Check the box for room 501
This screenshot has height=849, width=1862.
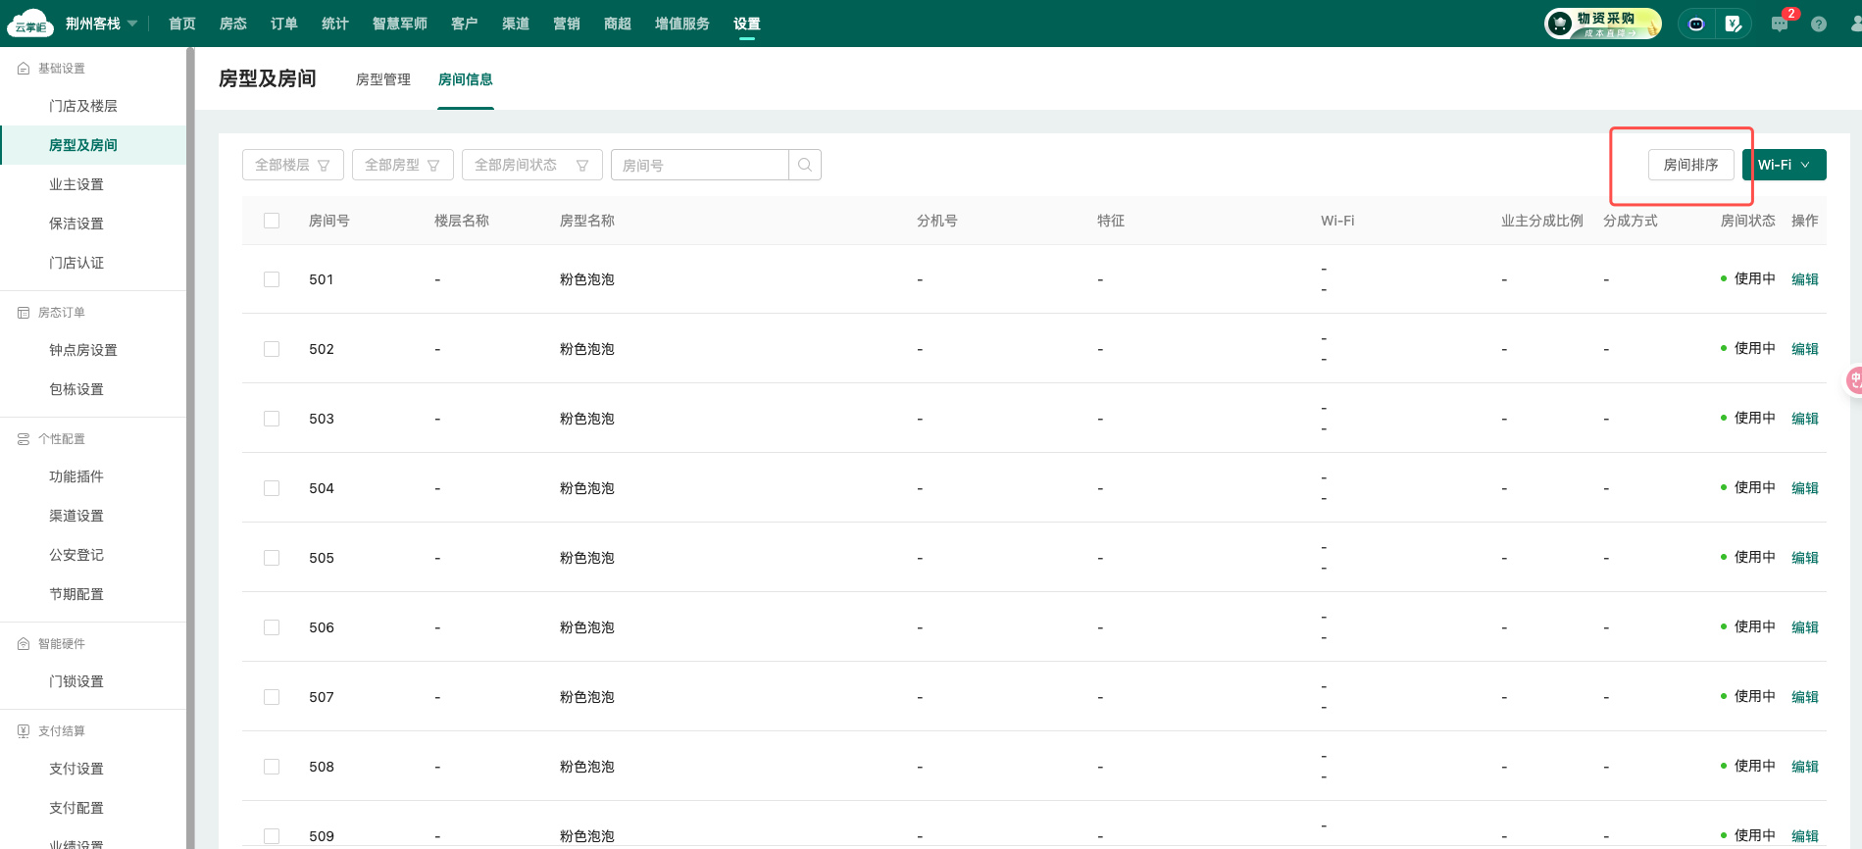pyautogui.click(x=272, y=279)
